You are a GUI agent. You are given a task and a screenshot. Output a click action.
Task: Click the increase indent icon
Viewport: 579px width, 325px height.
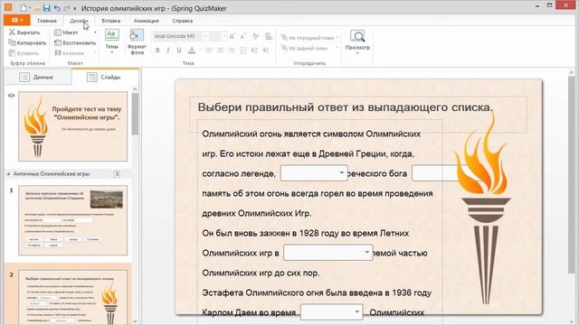coord(265,51)
